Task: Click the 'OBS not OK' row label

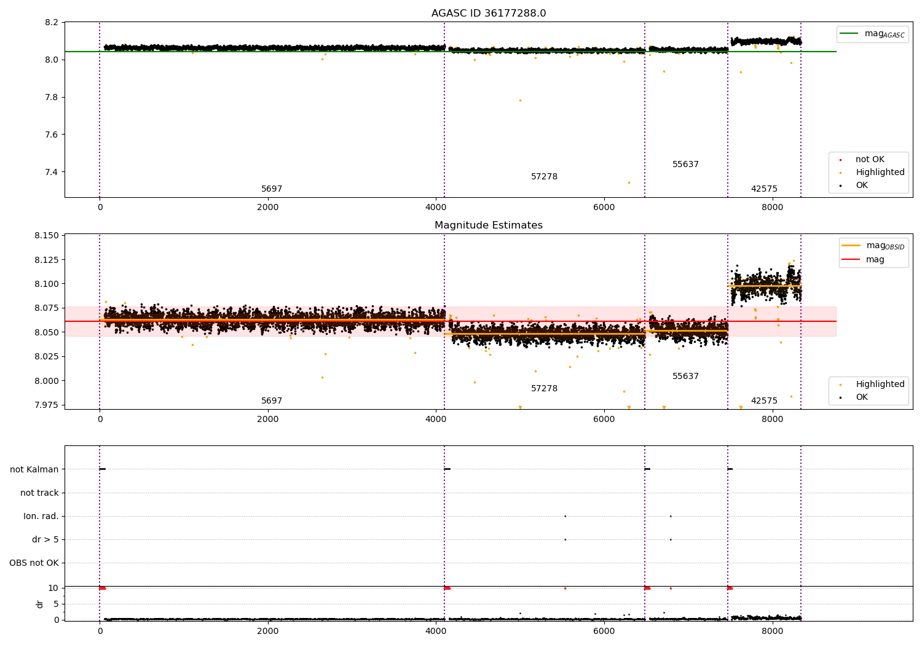Action: pyautogui.click(x=34, y=563)
